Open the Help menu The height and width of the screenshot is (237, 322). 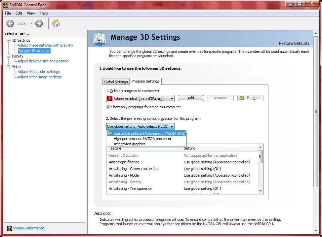click(44, 13)
